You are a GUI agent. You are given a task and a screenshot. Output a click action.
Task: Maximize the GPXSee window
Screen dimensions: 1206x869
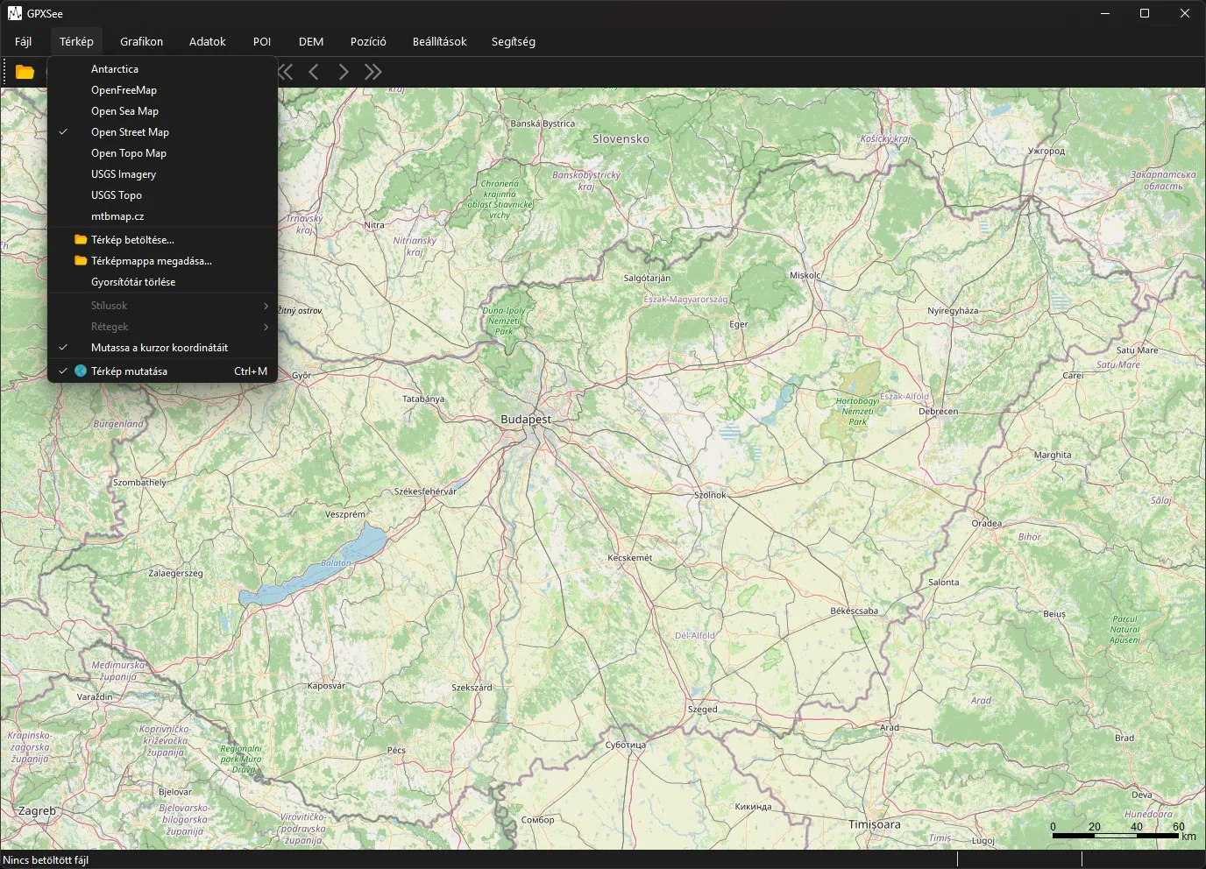click(x=1145, y=13)
